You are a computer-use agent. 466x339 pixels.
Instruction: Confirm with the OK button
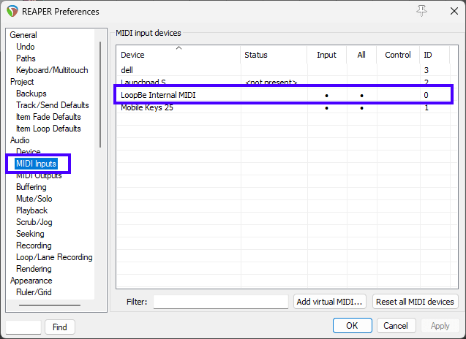pyautogui.click(x=352, y=326)
